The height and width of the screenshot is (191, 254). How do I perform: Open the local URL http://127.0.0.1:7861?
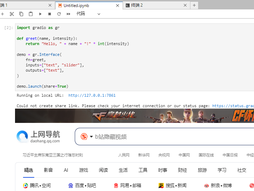pyautogui.click(x=92, y=95)
